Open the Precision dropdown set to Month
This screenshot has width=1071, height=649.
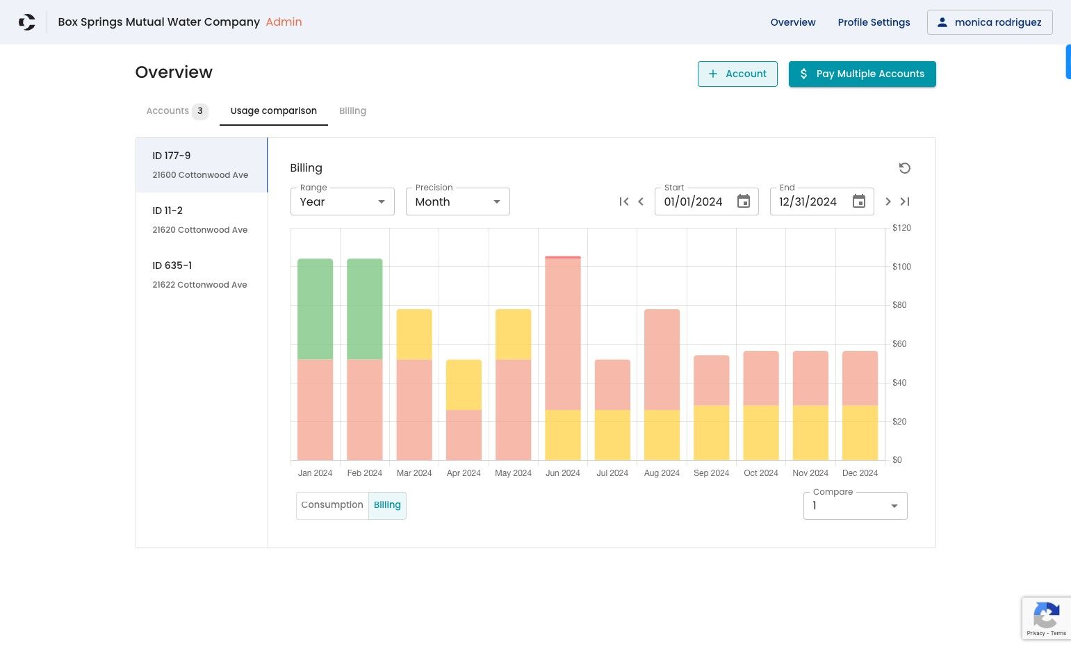458,202
